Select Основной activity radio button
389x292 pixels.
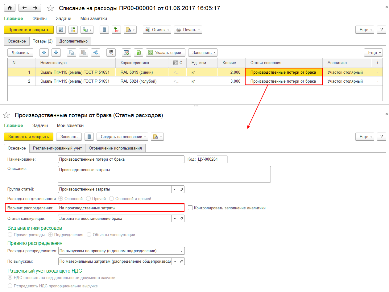61,199
